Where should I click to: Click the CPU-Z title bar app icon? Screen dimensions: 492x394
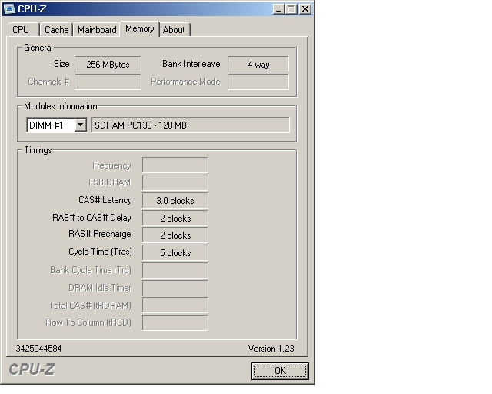point(9,8)
